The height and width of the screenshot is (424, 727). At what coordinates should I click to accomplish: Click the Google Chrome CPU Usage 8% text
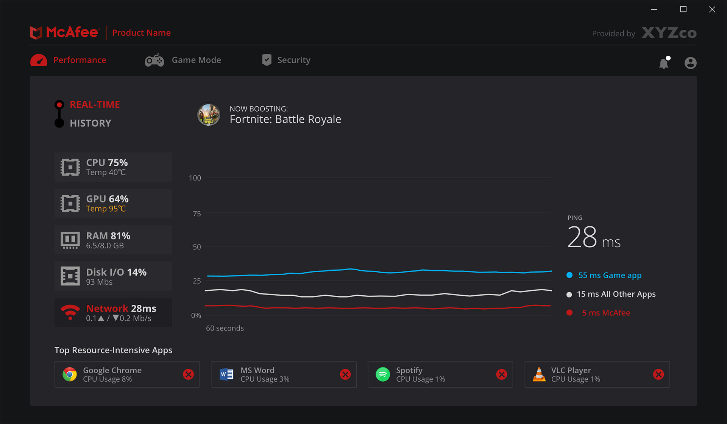[x=107, y=379]
